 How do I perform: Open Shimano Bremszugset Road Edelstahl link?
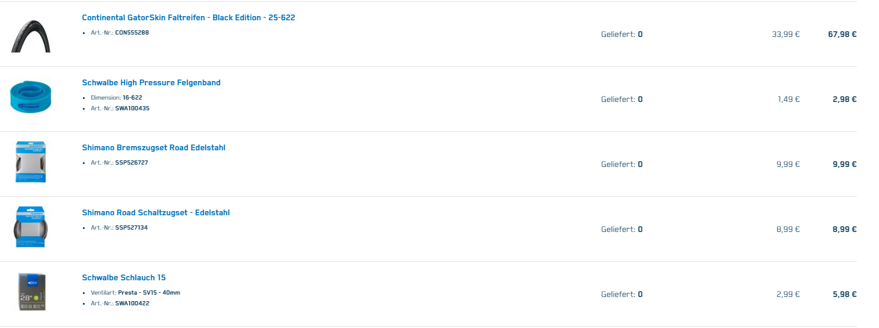(x=153, y=148)
